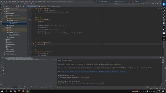
Task: Click the Search Everywhere magnifier icon
Action: 160,4
